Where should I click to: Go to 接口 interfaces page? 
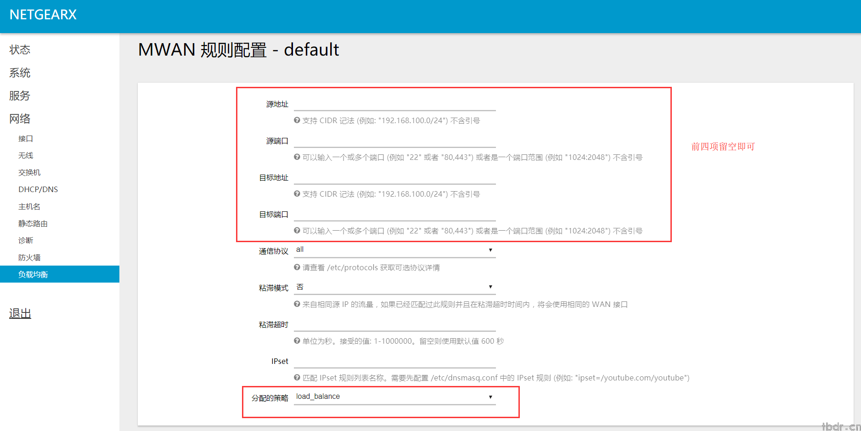[26, 138]
